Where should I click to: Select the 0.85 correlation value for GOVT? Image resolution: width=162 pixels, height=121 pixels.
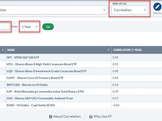(115, 78)
